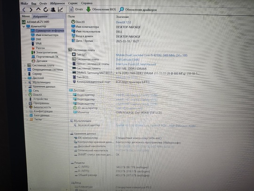Viewport: 254px width, 191px height.
Task: Switch to the Избранное sidebar tab
Action: (x=40, y=17)
